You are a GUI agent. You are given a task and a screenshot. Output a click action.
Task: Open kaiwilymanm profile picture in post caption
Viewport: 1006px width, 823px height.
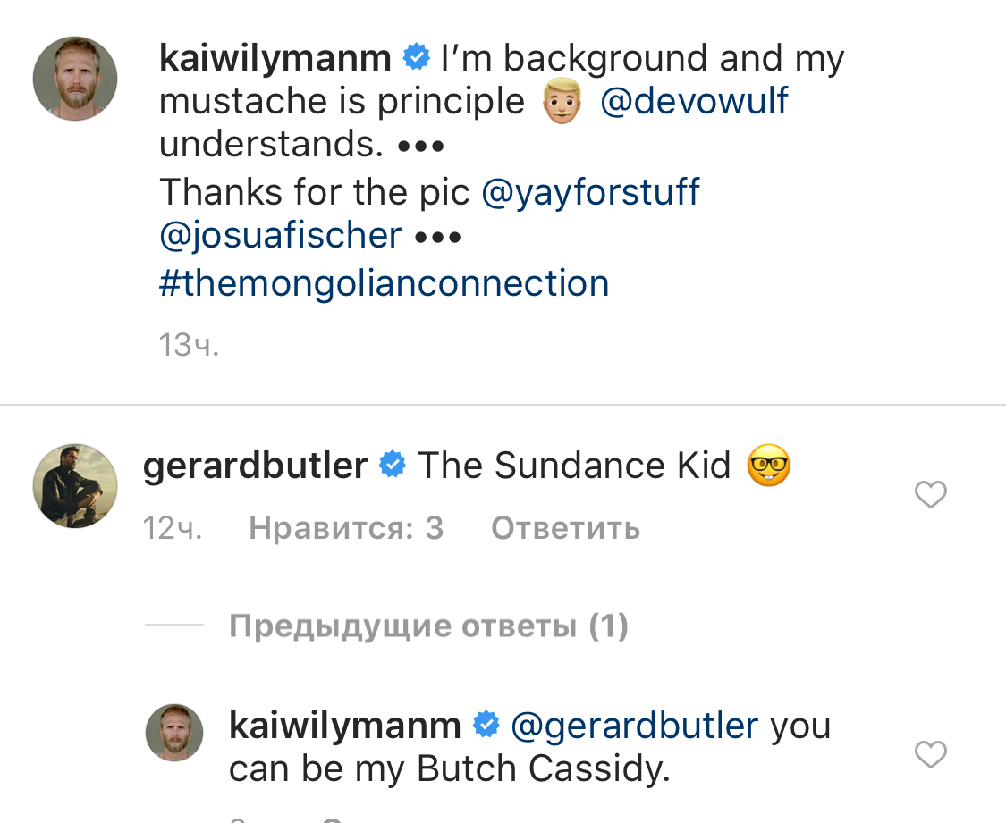tap(75, 79)
